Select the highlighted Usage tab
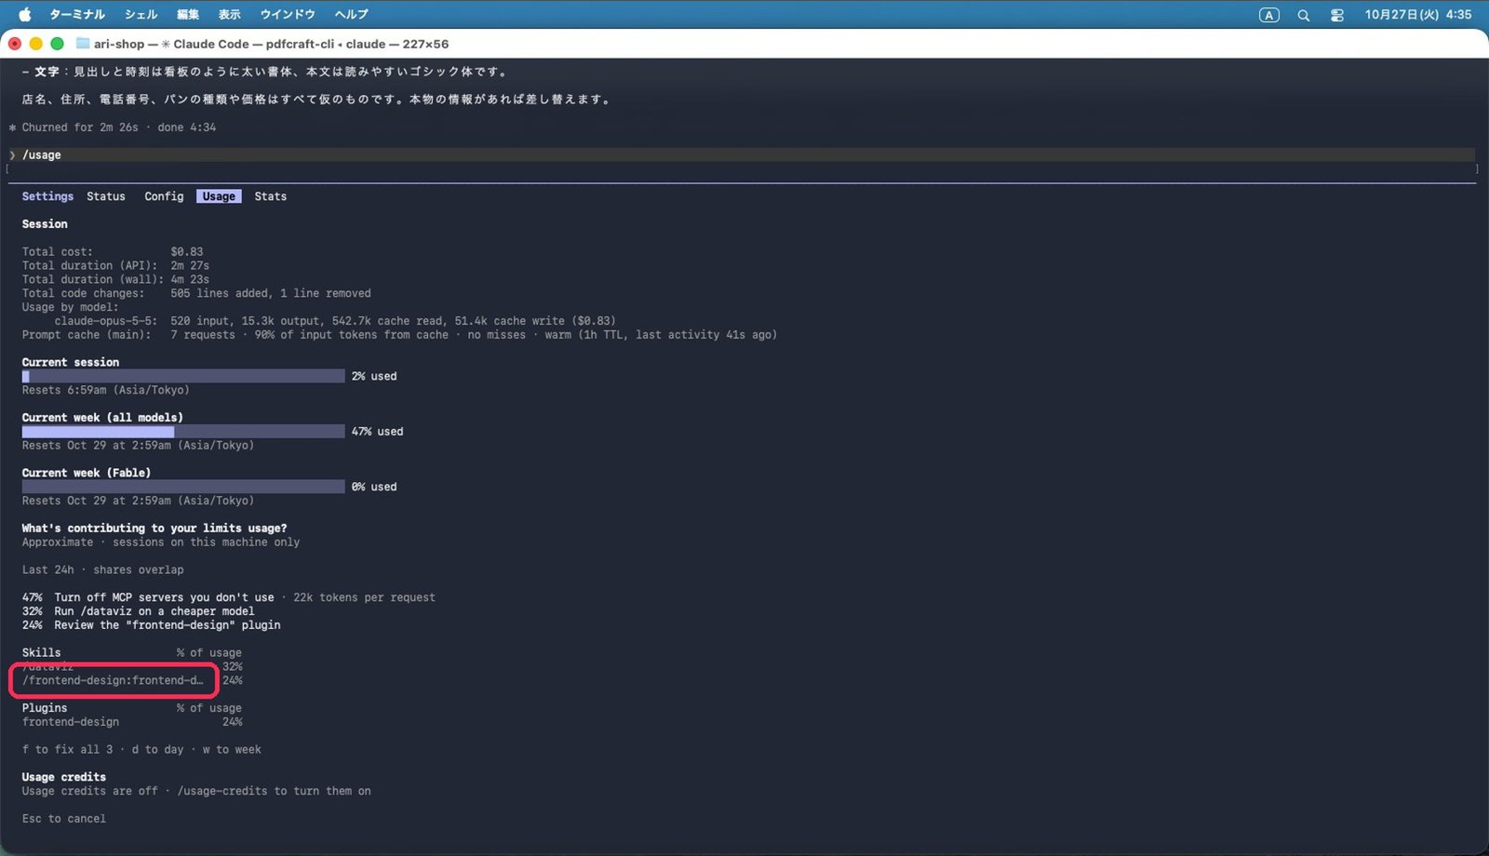Viewport: 1489px width, 856px height. pyautogui.click(x=219, y=196)
